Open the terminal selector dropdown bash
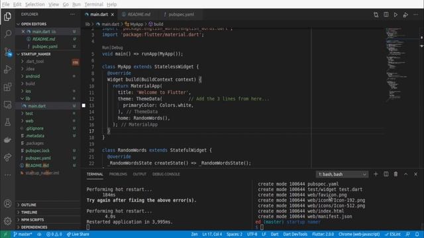The image size is (424, 238). [x=342, y=175]
